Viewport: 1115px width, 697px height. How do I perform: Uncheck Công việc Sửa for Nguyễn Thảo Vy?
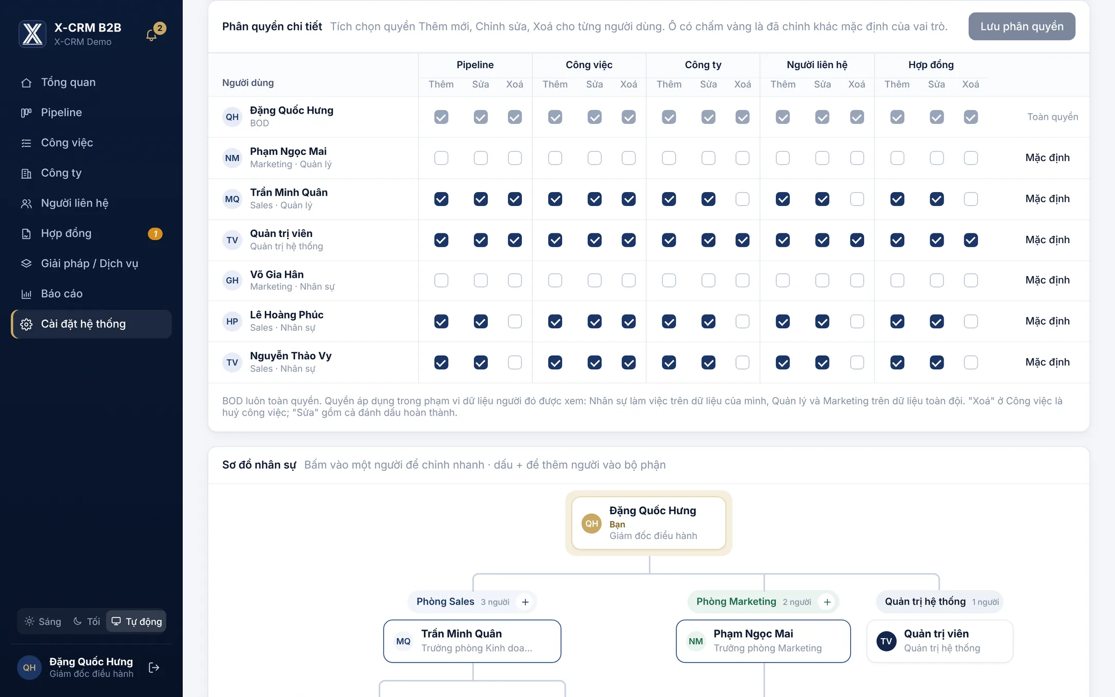point(594,362)
